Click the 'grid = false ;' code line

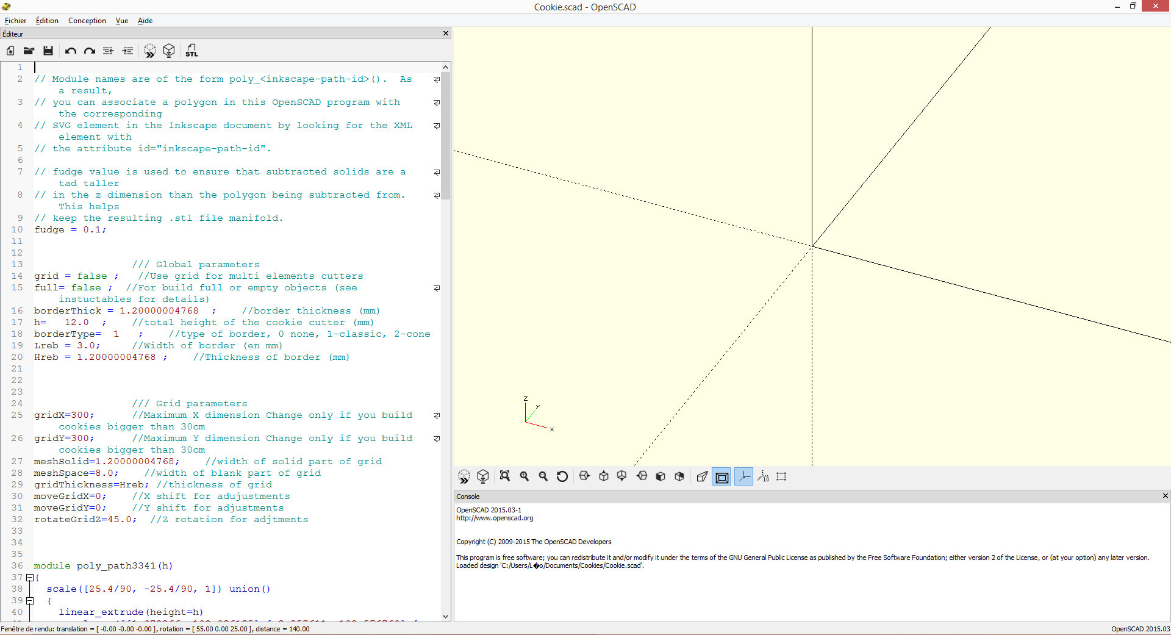(x=76, y=276)
